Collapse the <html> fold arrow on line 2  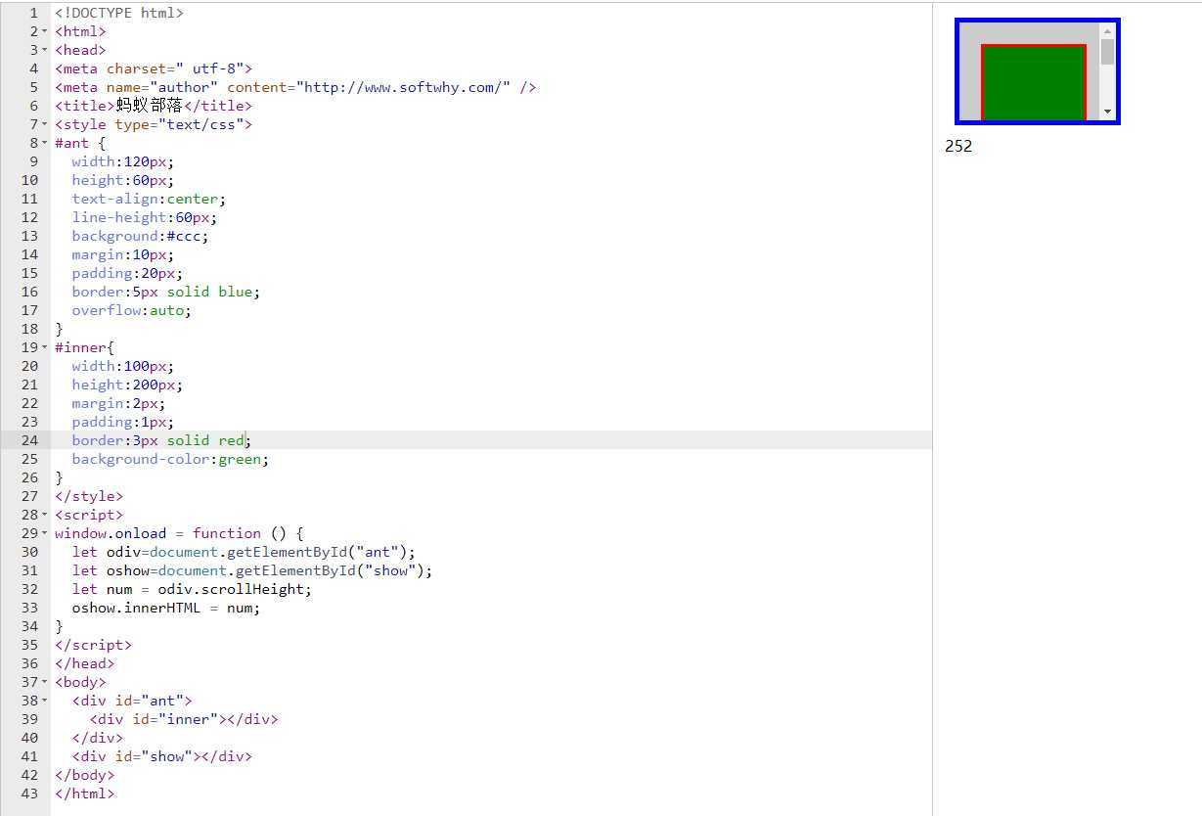tap(45, 32)
